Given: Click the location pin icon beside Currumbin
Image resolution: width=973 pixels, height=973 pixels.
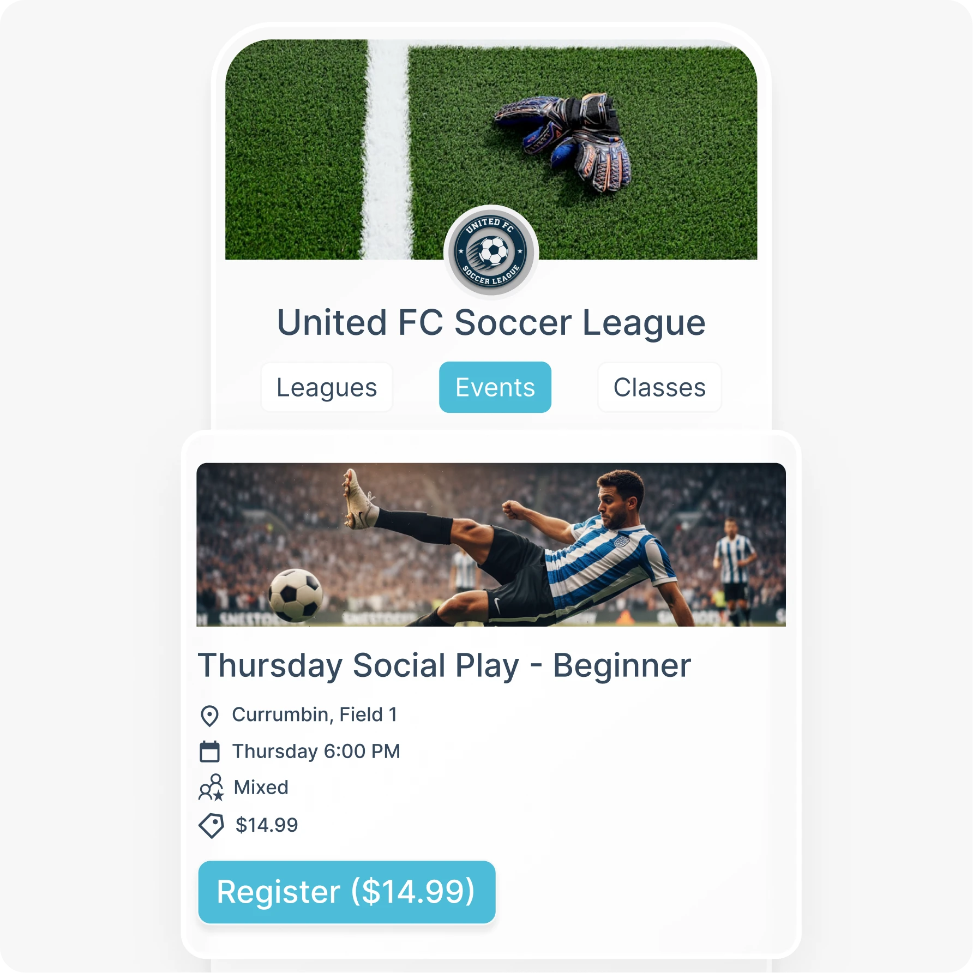Looking at the screenshot, I should pos(209,716).
